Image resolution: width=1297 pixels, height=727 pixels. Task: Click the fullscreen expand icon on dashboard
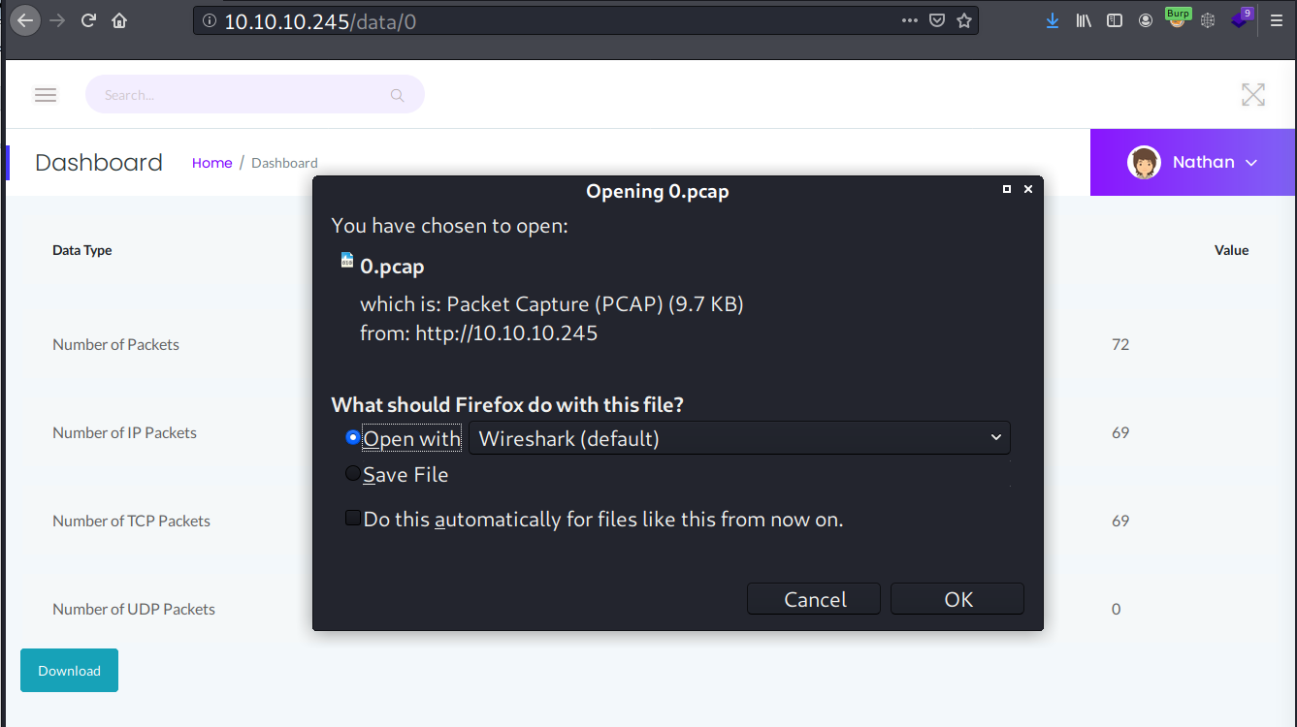[x=1253, y=95]
